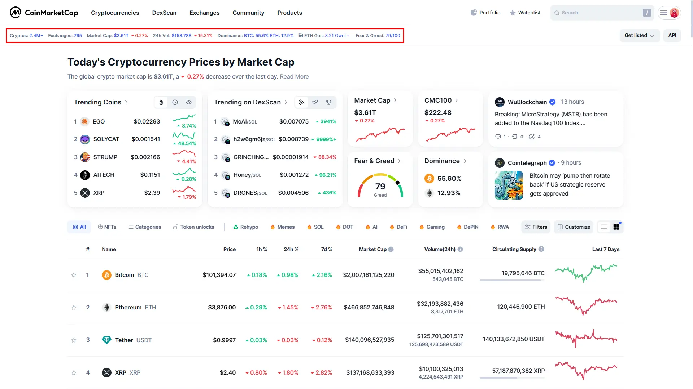Open the Customize button
Image resolution: width=693 pixels, height=389 pixels.
574,227
